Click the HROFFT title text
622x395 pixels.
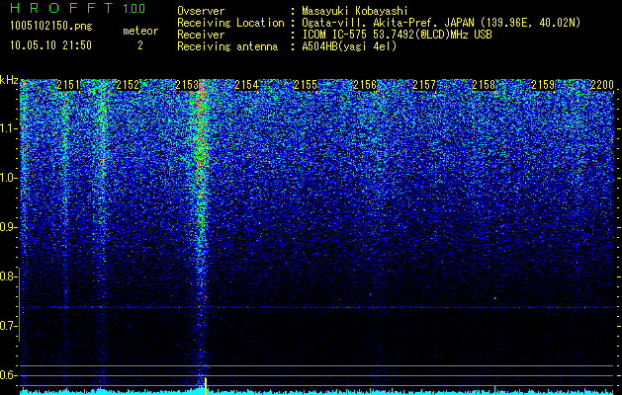[x=61, y=8]
